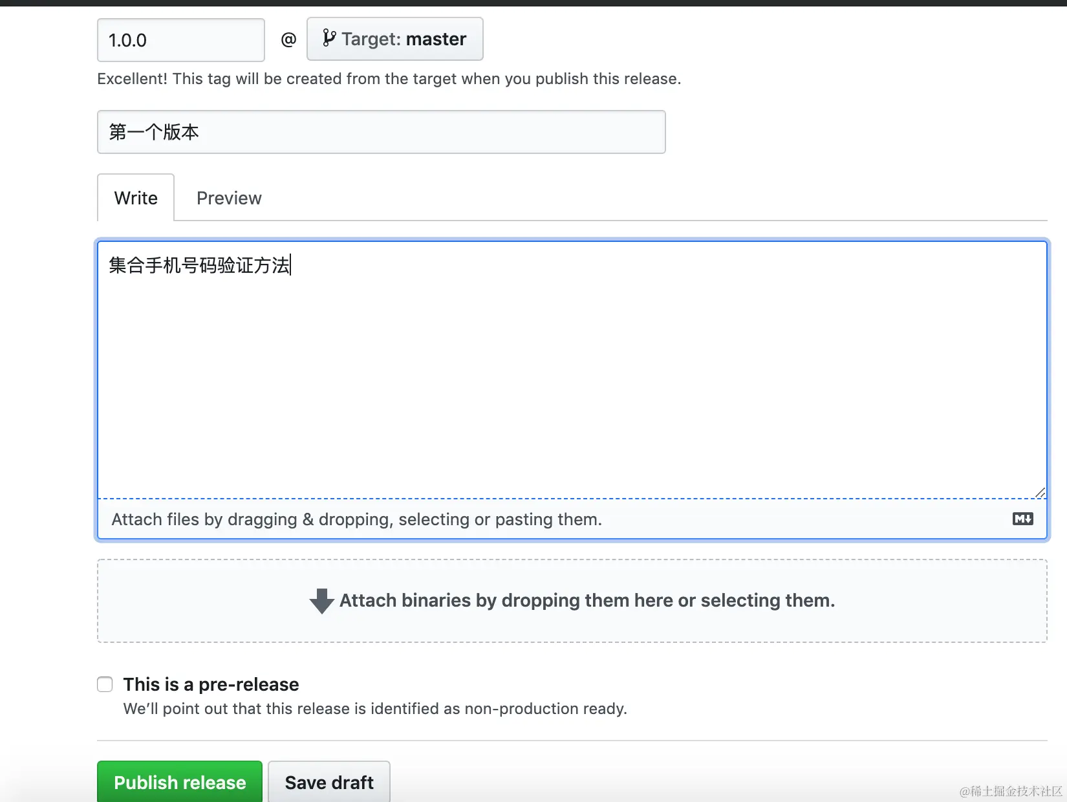Switch to the Preview tab
This screenshot has height=802, width=1067.
229,198
